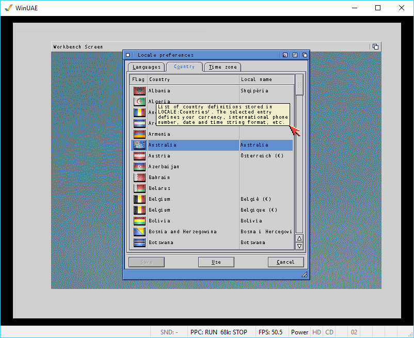Click the Austria flag icon
The width and height of the screenshot is (414, 338).
click(x=139, y=156)
